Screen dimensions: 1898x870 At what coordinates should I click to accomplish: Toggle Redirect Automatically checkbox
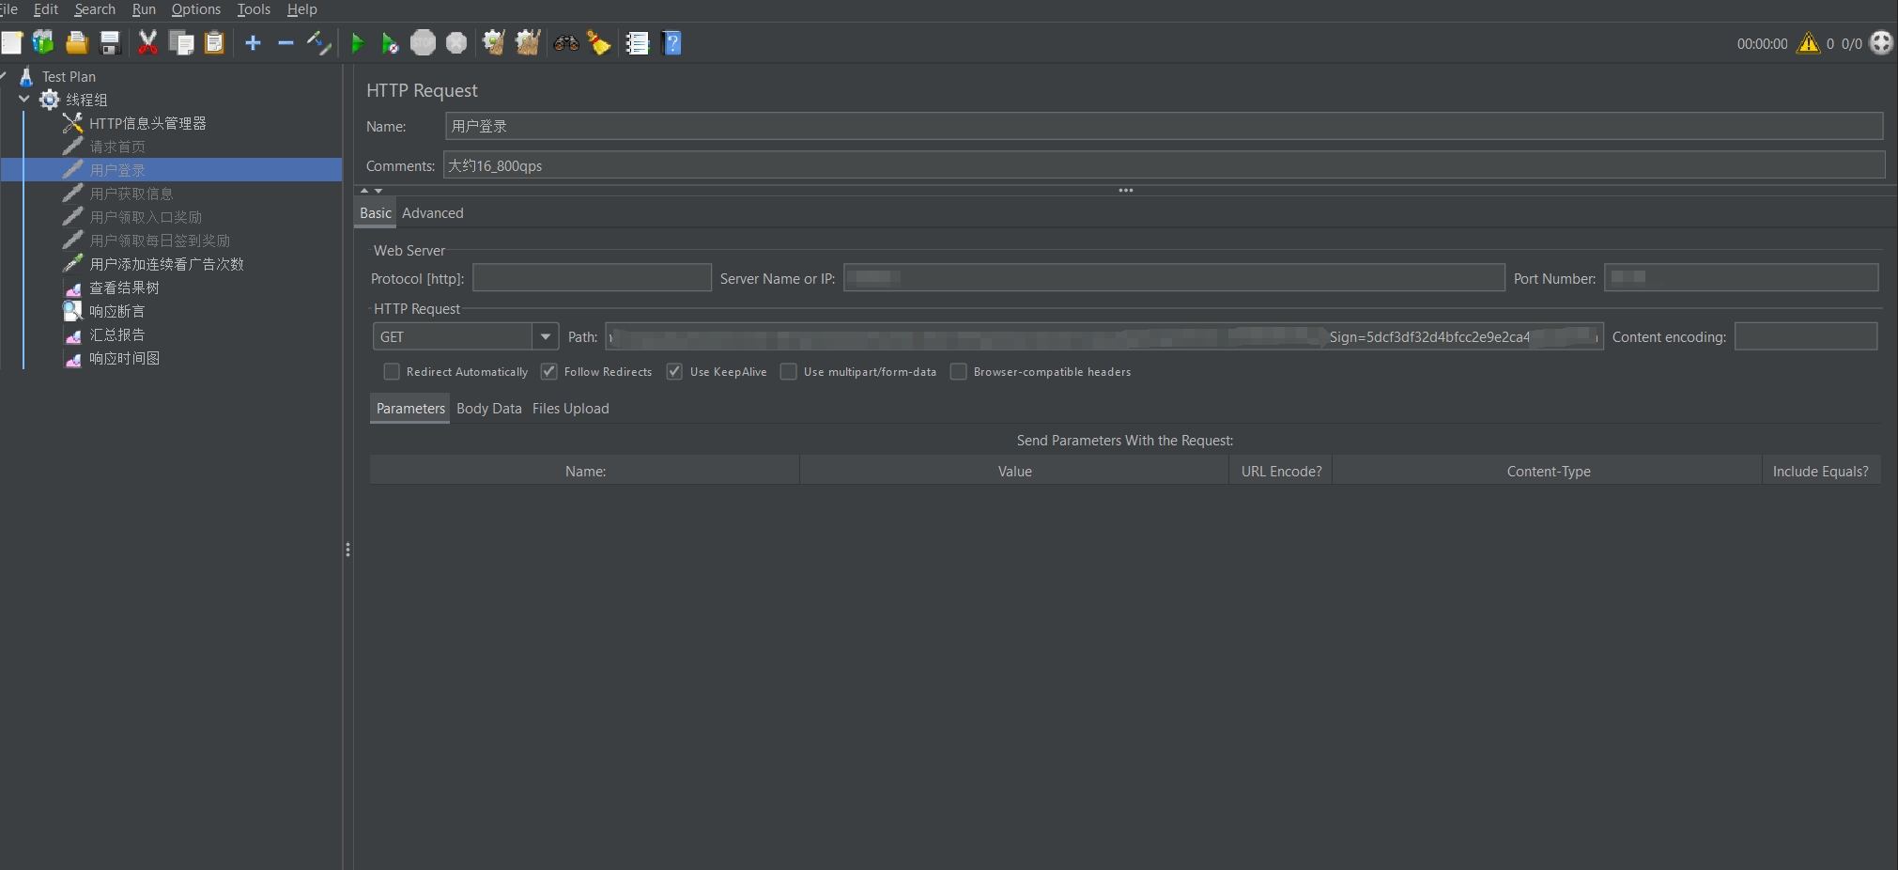(392, 372)
